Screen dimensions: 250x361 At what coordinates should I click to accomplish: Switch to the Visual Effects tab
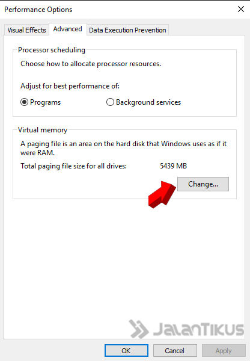(26, 30)
